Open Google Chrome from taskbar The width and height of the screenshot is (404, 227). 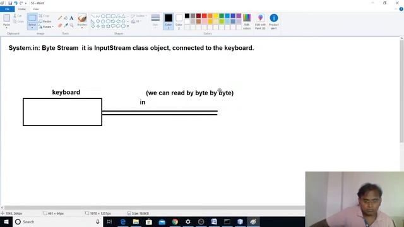[x=175, y=221]
